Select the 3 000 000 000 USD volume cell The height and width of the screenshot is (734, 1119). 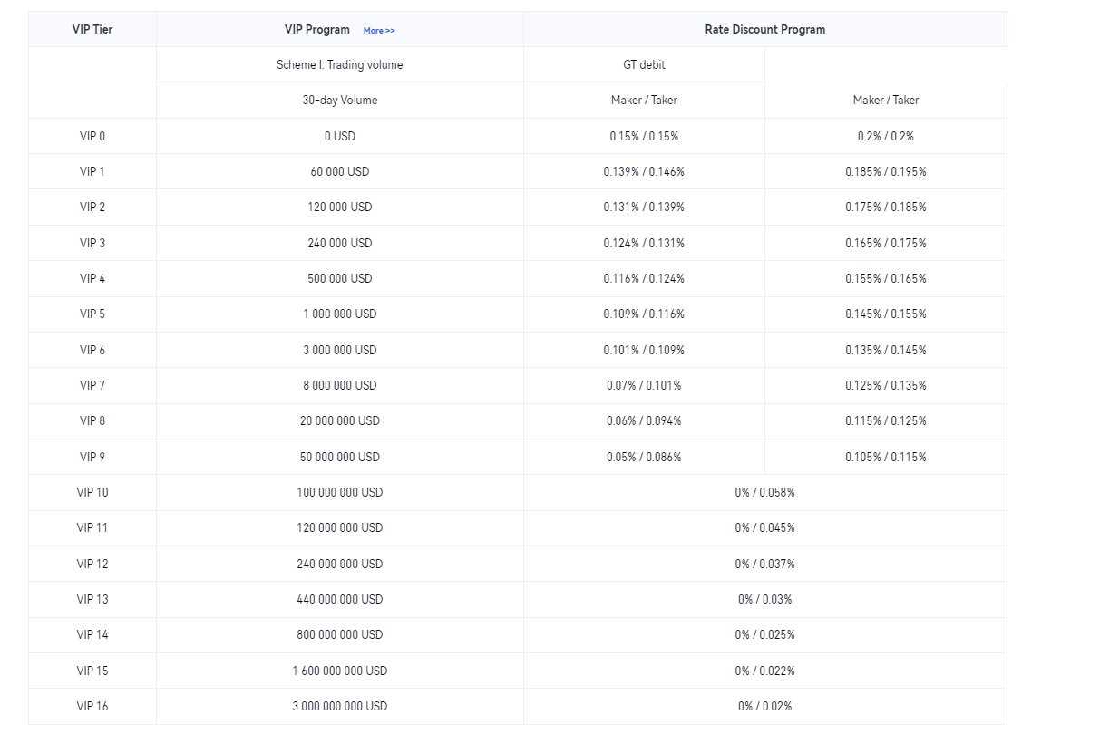point(340,706)
